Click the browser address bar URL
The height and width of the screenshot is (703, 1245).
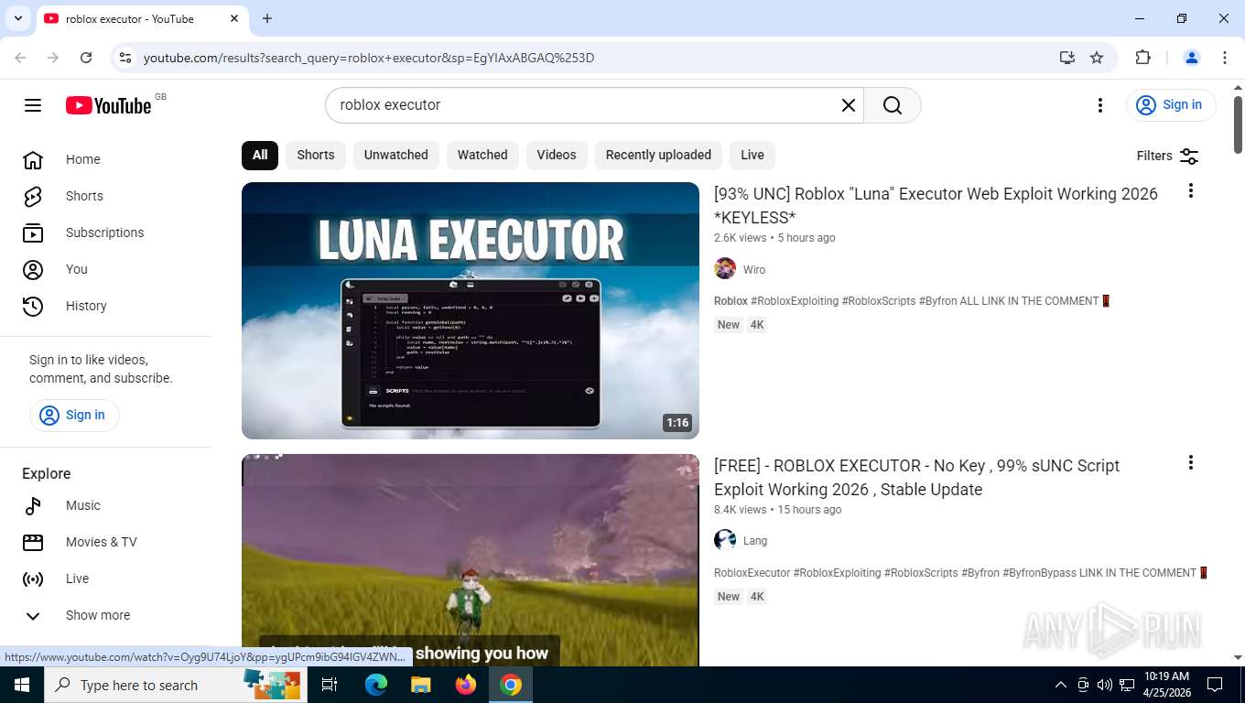369,58
